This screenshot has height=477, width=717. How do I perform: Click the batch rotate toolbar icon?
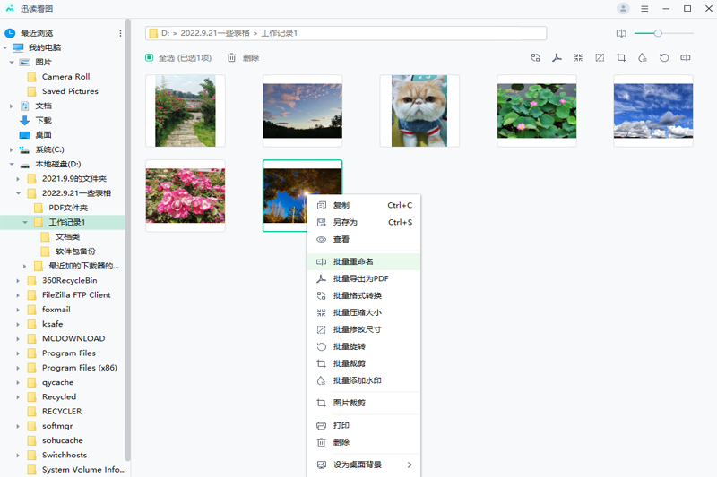(664, 58)
